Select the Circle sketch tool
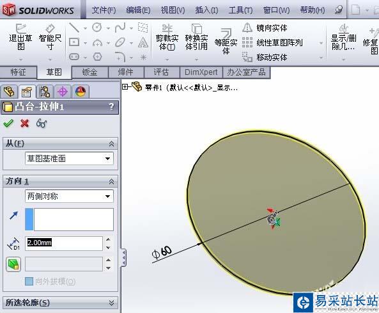This screenshot has height=313, width=379. pyautogui.click(x=97, y=28)
